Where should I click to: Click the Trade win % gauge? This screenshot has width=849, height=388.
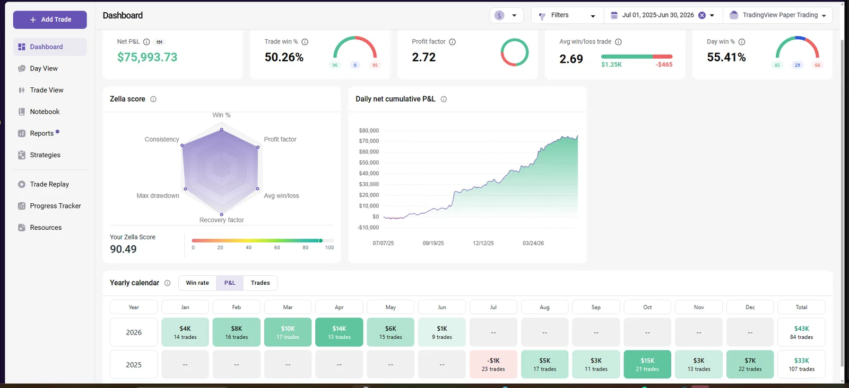coord(355,47)
